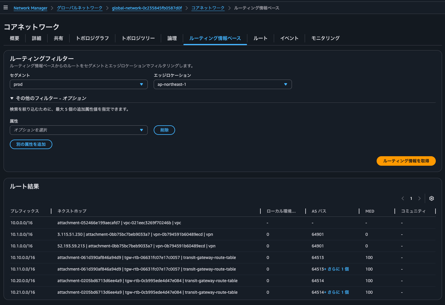Click the ローカル環境 column header
Screen dimensions: 445x305
click(x=281, y=211)
